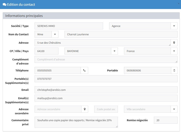Click the map pin beside Adresse secondaire
Viewport: 181px width, 132px height.
[85, 109]
